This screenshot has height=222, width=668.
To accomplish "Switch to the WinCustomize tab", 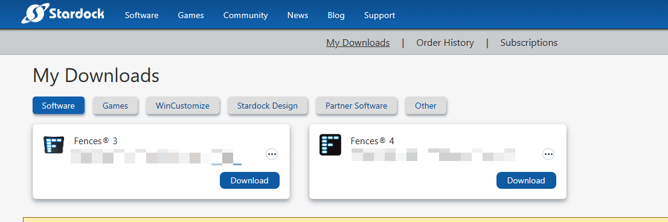I will click(183, 106).
